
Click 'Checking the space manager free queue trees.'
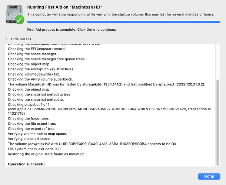47,59
